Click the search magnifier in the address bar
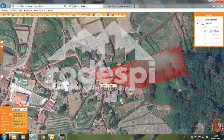The width and height of the screenshot is (224, 140). click(x=65, y=6)
